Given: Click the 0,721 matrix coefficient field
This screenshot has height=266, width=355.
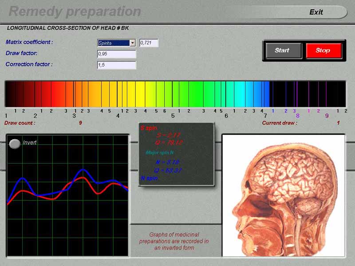Looking at the screenshot, I should coord(149,43).
